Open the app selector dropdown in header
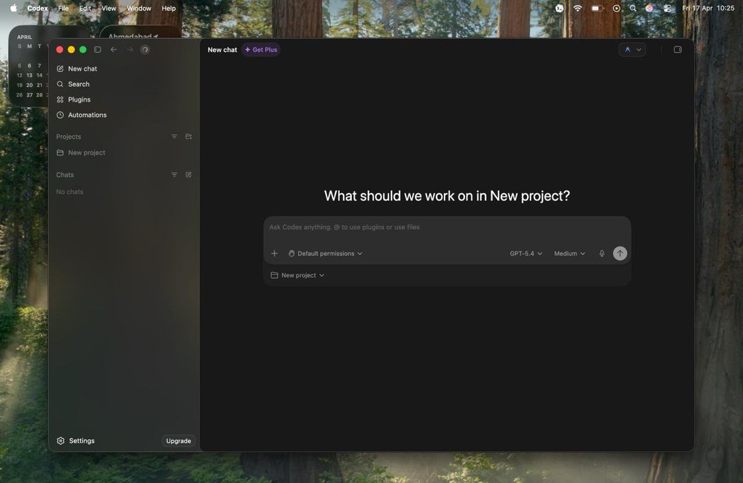The height and width of the screenshot is (483, 743). (x=632, y=50)
